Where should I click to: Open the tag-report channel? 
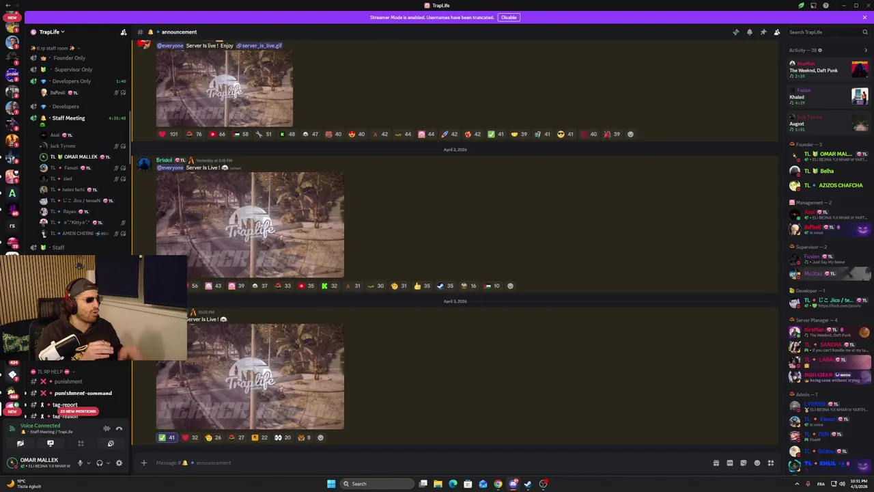pyautogui.click(x=65, y=405)
